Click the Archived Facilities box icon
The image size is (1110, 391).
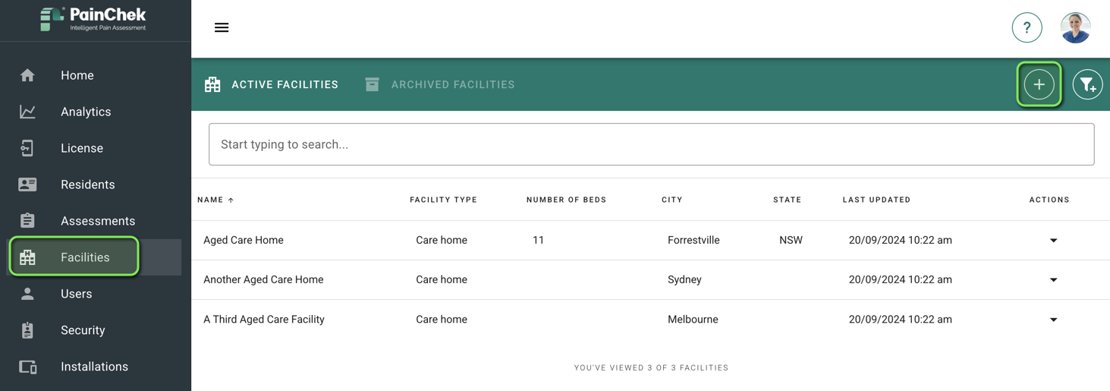[372, 84]
